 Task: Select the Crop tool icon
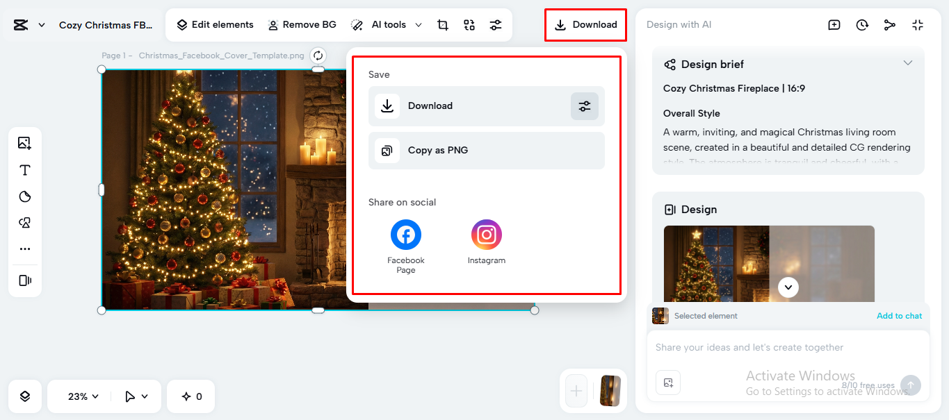click(443, 25)
